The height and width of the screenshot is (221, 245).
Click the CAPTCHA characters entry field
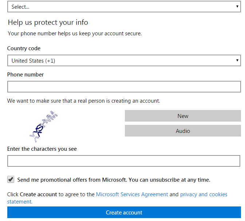pyautogui.click(x=124, y=161)
